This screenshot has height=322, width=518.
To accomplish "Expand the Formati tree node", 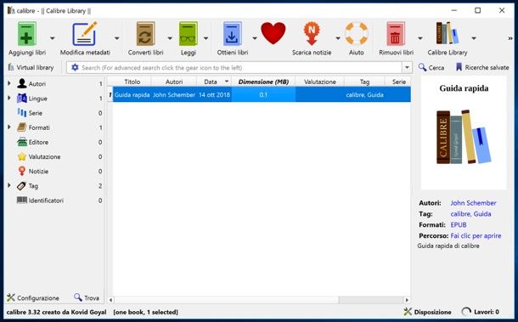I will click(x=9, y=127).
